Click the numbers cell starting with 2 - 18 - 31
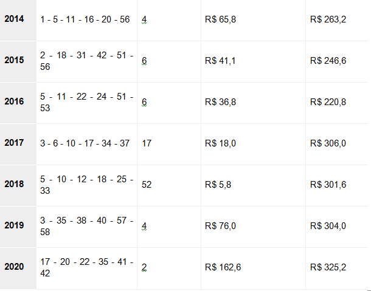 pyautogui.click(x=86, y=61)
